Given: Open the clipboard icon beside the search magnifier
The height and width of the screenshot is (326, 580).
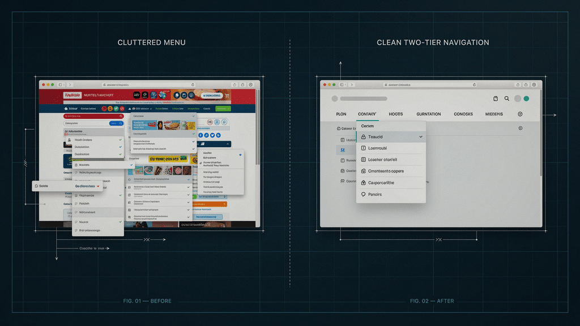Looking at the screenshot, I should 496,98.
